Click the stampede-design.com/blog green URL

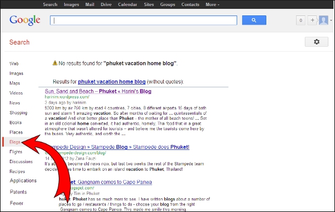click(x=75, y=153)
